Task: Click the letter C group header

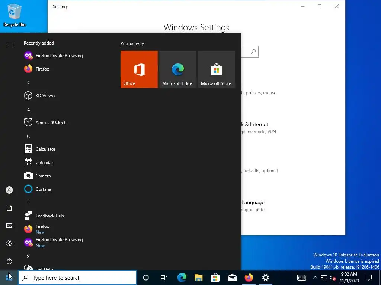Action: click(28, 137)
